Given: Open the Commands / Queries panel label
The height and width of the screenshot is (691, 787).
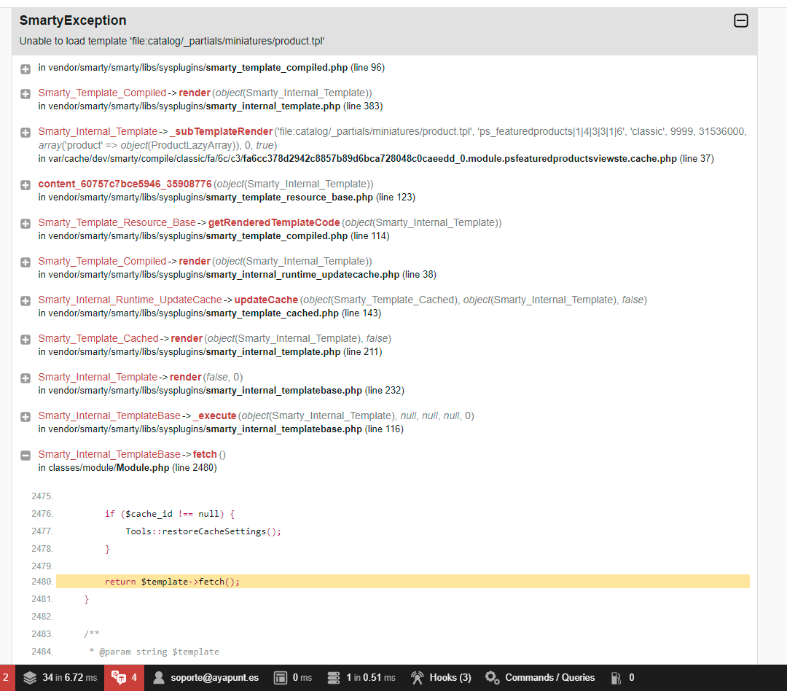Looking at the screenshot, I should pyautogui.click(x=549, y=677).
